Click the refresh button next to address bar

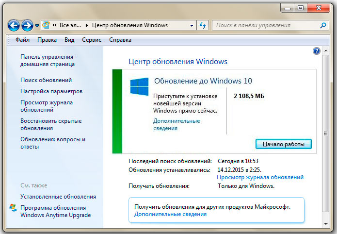(203, 25)
